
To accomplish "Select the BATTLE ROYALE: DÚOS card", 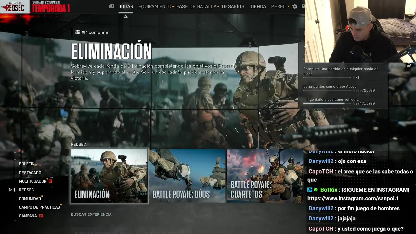I will [x=187, y=176].
